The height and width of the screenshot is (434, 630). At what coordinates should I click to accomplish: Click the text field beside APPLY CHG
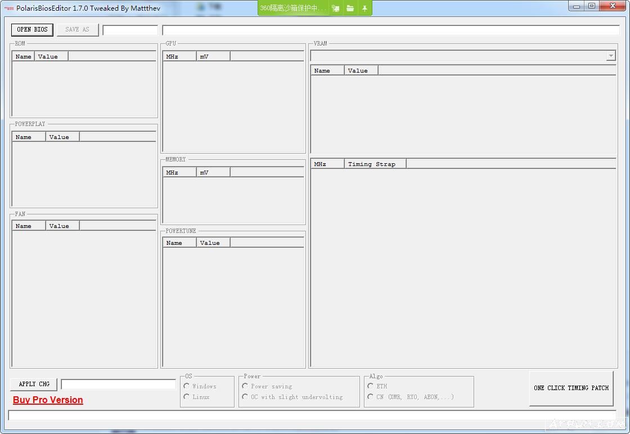(118, 384)
